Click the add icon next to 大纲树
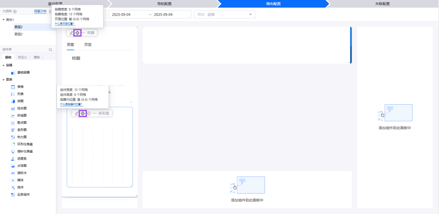The image size is (439, 214). coord(15,11)
